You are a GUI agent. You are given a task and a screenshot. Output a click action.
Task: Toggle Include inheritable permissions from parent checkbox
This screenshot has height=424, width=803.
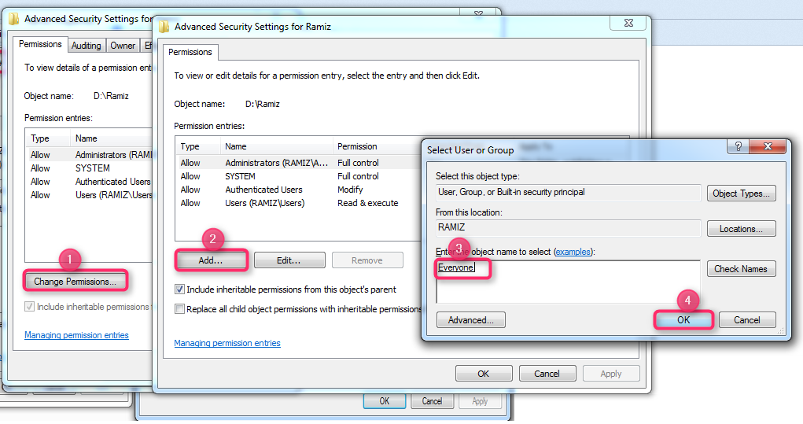[x=180, y=289]
